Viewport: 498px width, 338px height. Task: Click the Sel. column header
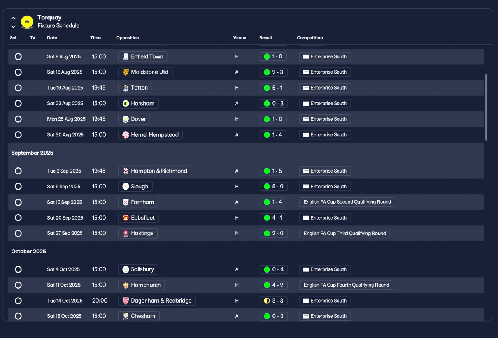[x=13, y=38]
